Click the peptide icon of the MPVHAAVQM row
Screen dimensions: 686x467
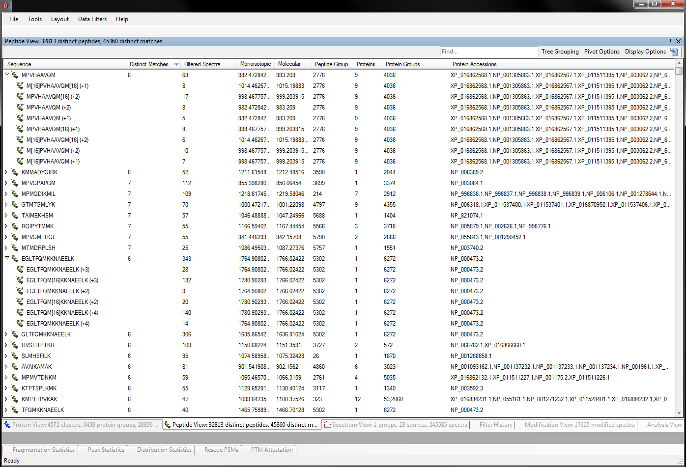15,75
